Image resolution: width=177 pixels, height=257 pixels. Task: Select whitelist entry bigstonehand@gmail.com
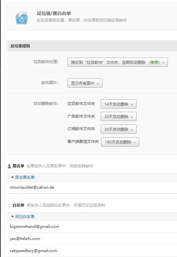click(x=92, y=227)
